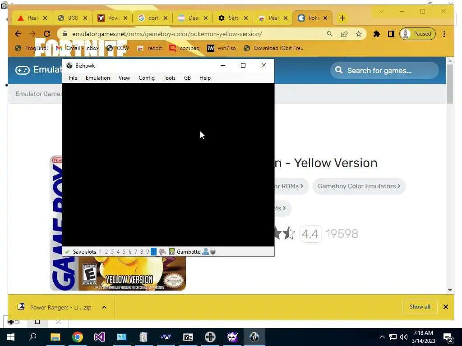The width and height of the screenshot is (462, 346).
Task: Close the Chrome downloads bar
Action: (x=445, y=307)
